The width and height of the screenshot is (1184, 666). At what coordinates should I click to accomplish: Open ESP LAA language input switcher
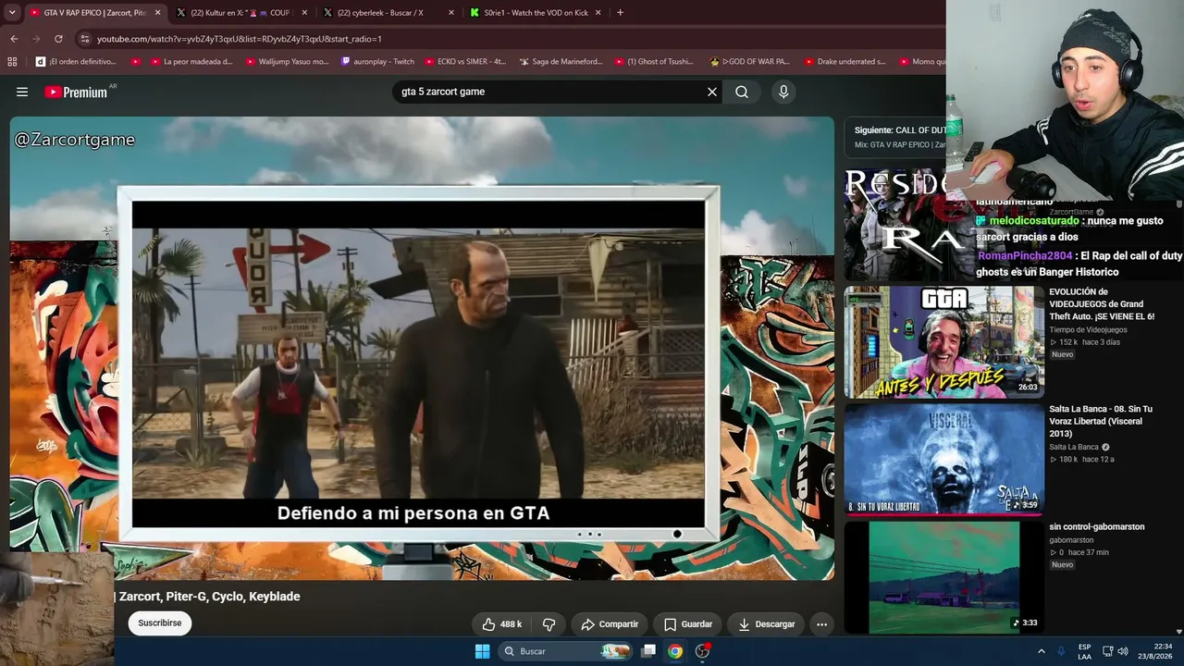[x=1084, y=651]
